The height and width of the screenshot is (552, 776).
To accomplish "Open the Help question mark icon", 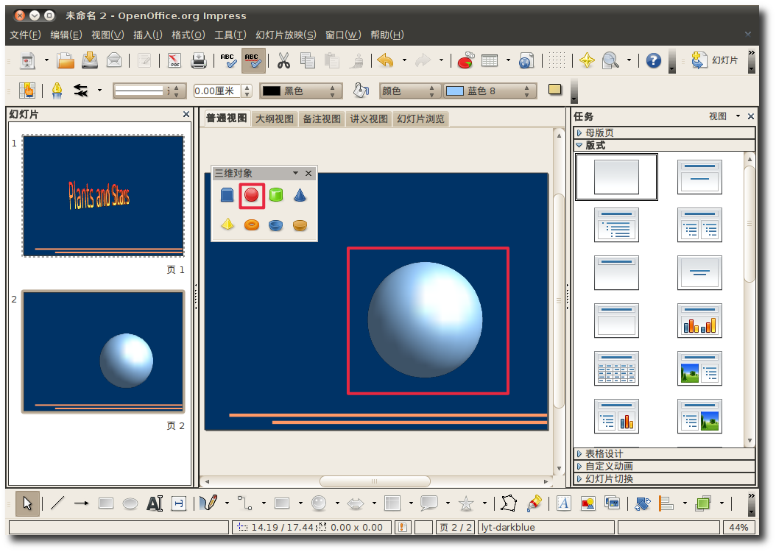I will (x=653, y=60).
